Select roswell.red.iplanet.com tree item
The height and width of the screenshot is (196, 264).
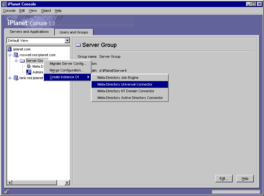click(37, 55)
